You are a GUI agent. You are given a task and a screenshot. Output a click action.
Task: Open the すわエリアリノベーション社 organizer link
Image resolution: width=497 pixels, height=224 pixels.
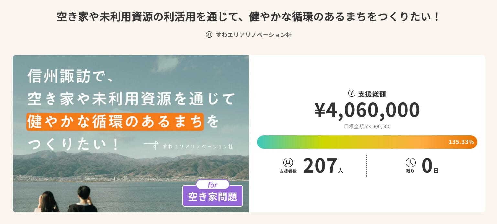click(x=254, y=35)
